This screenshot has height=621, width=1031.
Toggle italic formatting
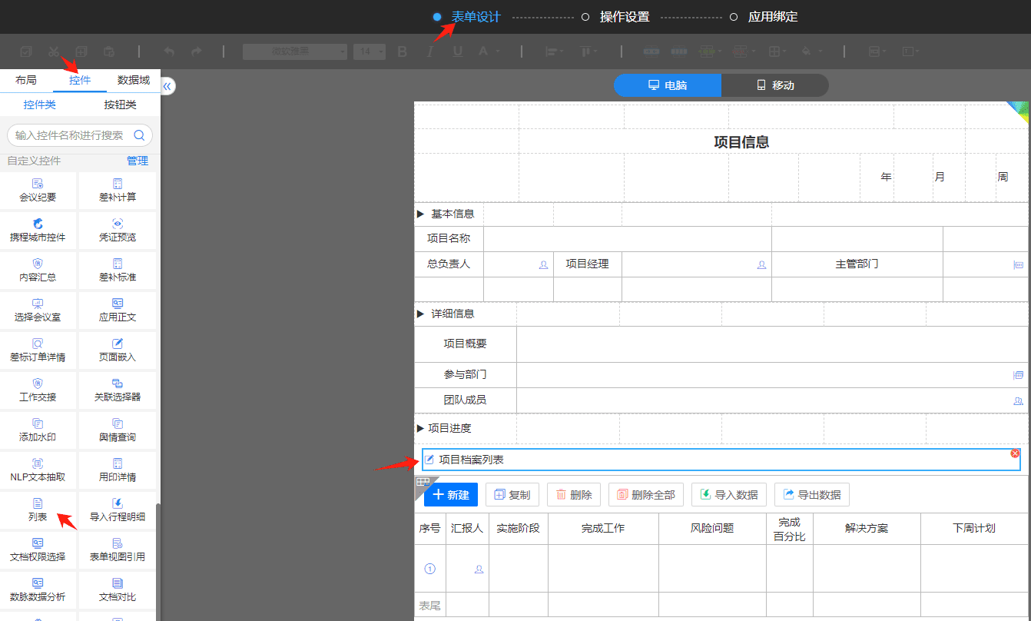point(430,51)
